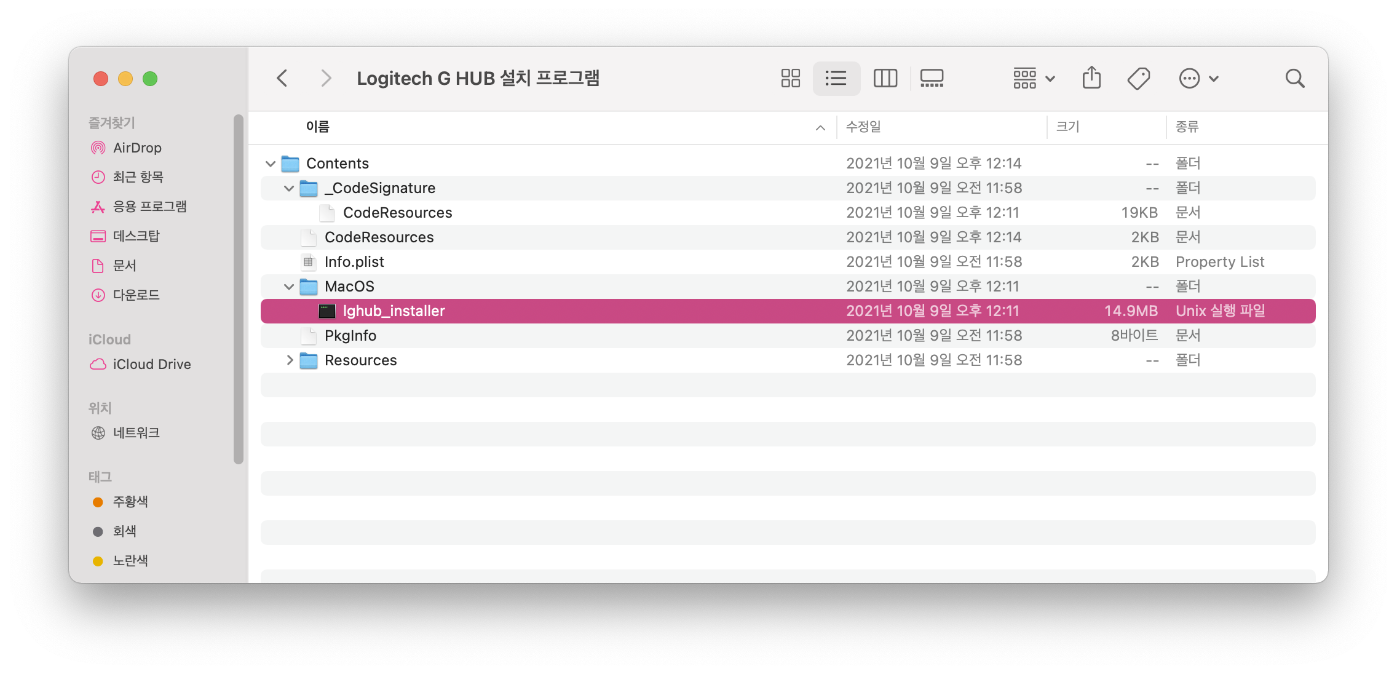Viewport: 1397px width, 674px height.
Task: Expand the Resources folder
Action: (289, 360)
